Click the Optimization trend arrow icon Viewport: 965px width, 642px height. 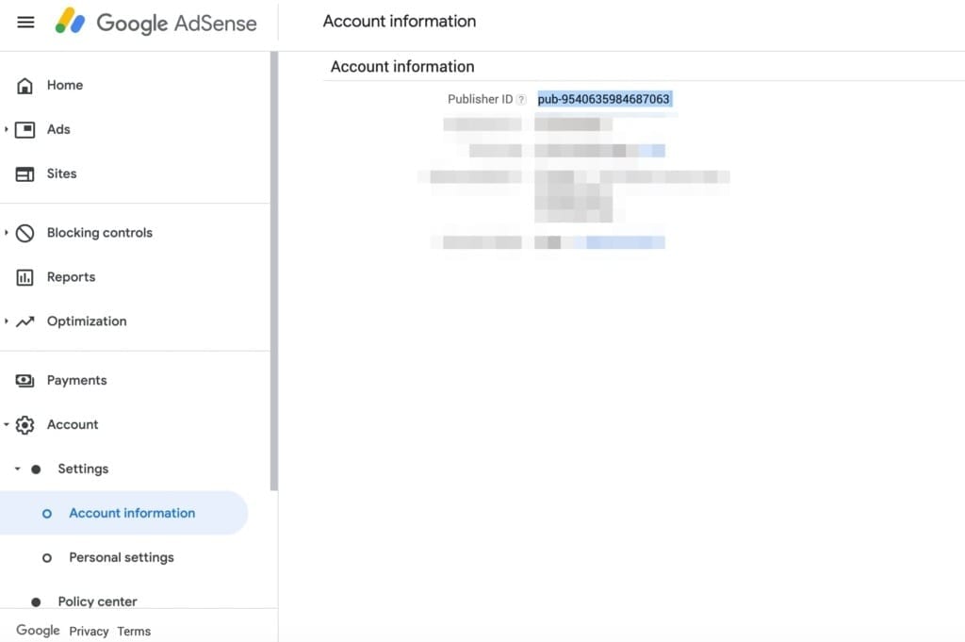click(x=25, y=321)
